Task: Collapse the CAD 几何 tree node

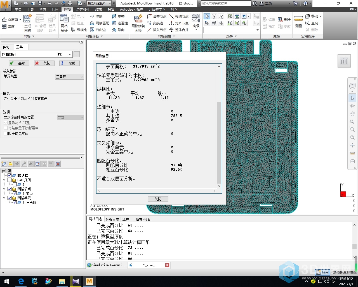Action: [4, 180]
